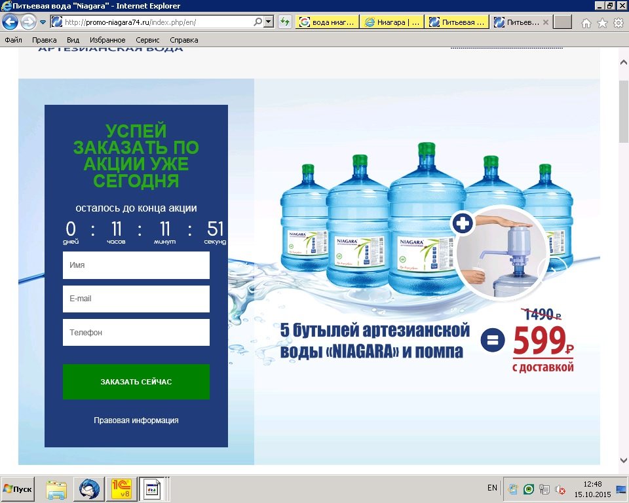The image size is (629, 503).
Task: Click the EN language indicator
Action: (x=492, y=488)
